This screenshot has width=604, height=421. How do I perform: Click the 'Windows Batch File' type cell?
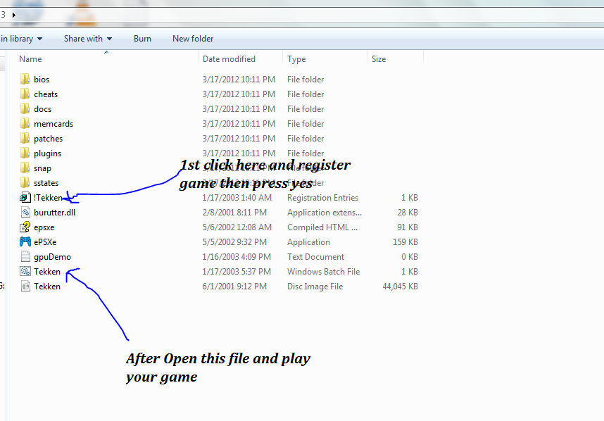(x=323, y=272)
